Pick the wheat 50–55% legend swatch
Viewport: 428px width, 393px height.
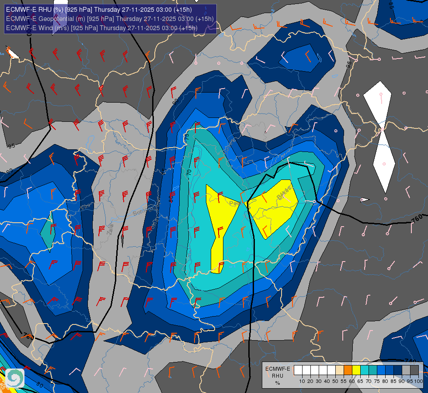[340, 370]
